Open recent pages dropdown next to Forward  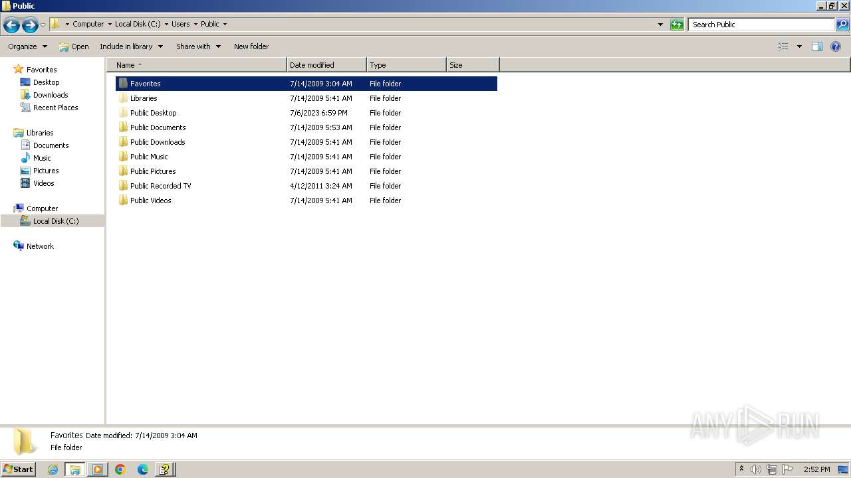(x=43, y=25)
